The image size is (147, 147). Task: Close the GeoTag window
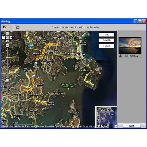coord(144,21)
